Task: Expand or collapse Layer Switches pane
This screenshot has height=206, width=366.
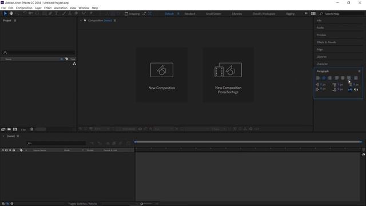Action: [3, 204]
